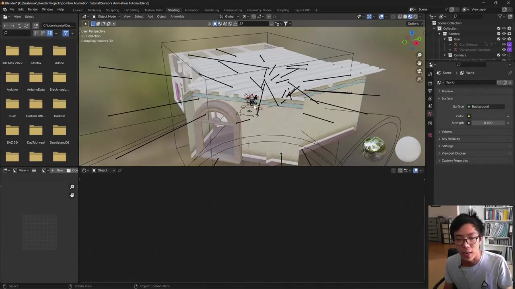Click the viewport zoom magnifier icon
This screenshot has height=289, width=515.
[419, 55]
